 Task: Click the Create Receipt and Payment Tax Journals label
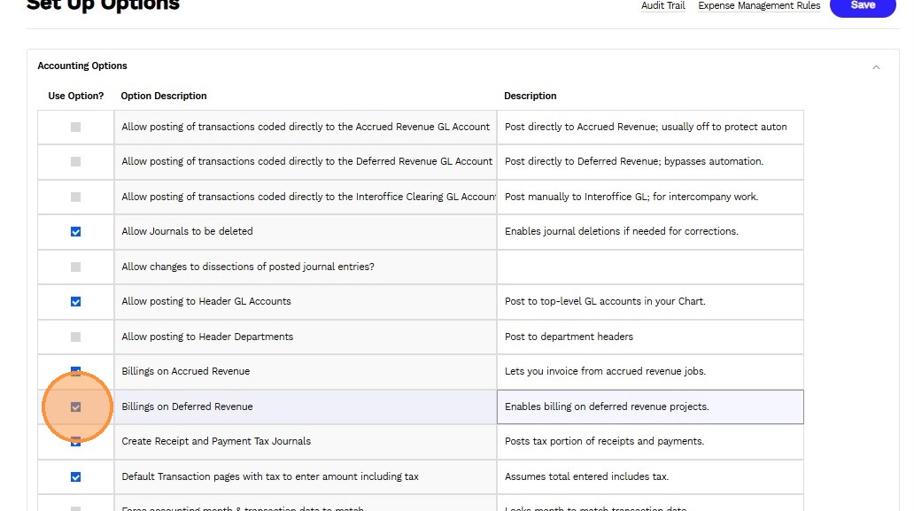[x=216, y=442]
